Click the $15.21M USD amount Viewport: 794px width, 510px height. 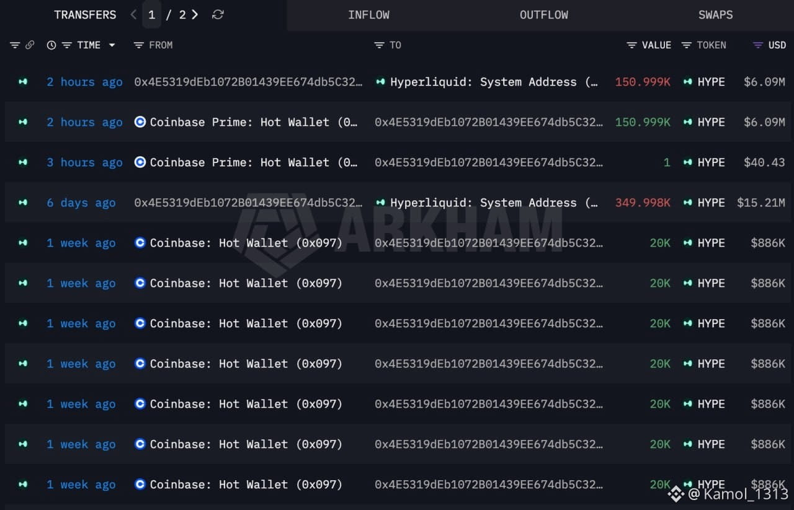pos(761,203)
